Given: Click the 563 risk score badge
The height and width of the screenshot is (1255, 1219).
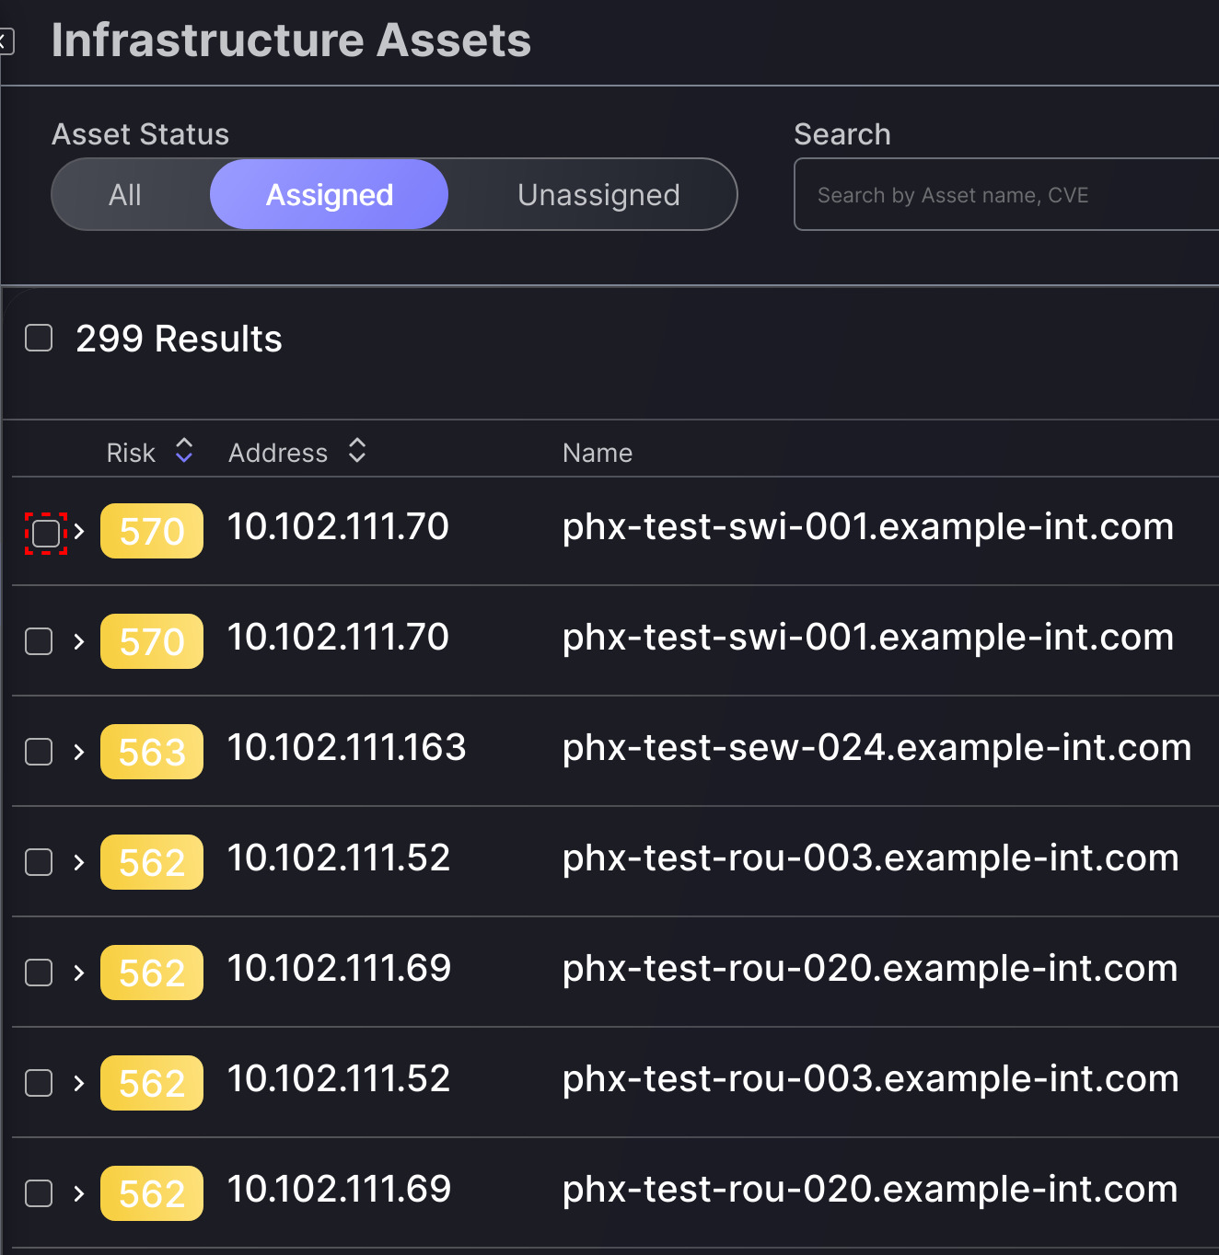Looking at the screenshot, I should point(152,752).
